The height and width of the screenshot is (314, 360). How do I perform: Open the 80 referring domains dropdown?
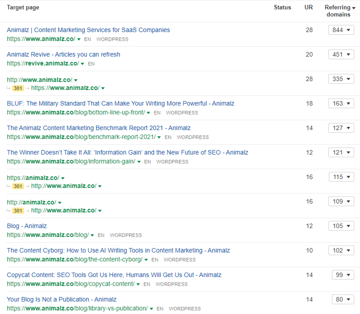(x=343, y=300)
